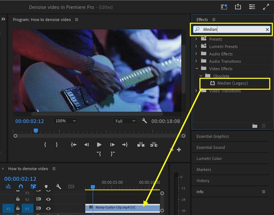Select the Median (Legacy) effect

[x=232, y=83]
